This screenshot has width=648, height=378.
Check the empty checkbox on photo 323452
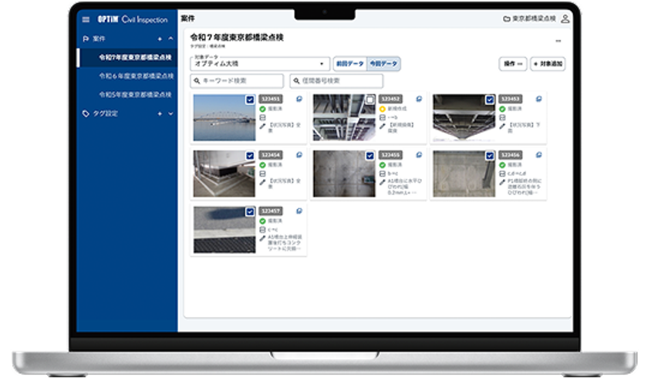(x=370, y=100)
